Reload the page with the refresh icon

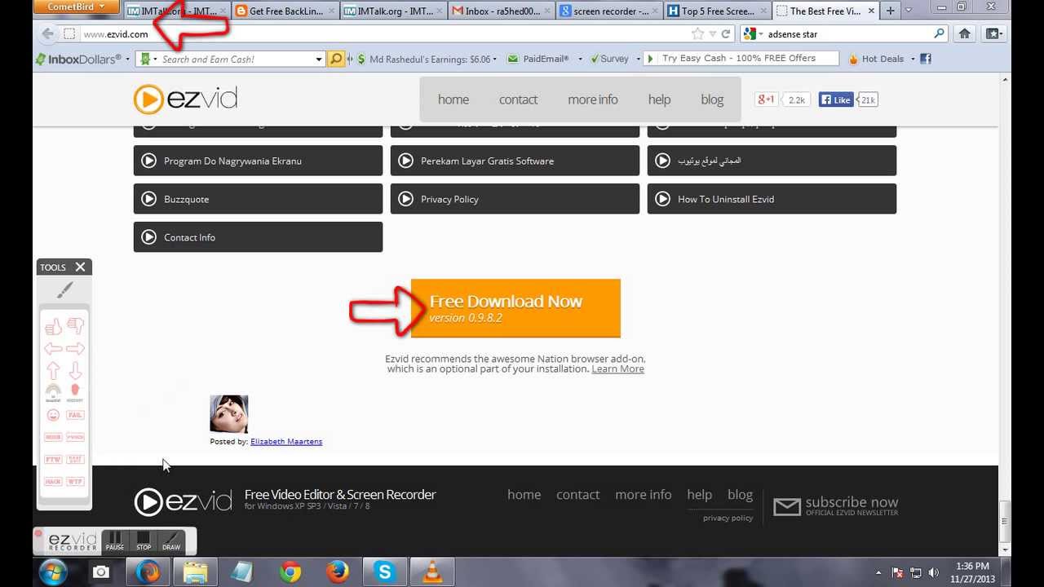(725, 34)
